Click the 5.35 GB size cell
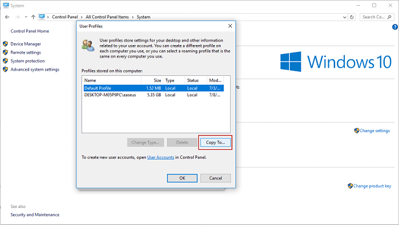This screenshot has height=225, width=399. [154, 95]
